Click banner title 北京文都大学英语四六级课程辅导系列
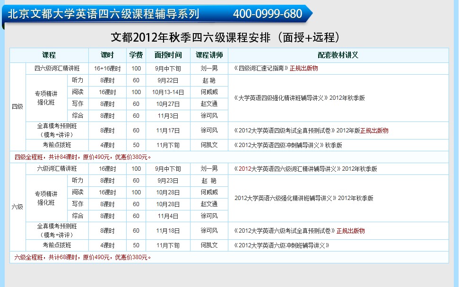This screenshot has width=459, height=287. 104,14
